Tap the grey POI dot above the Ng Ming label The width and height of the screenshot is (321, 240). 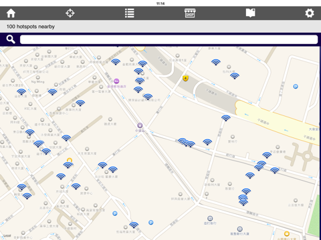pyautogui.click(x=38, y=77)
